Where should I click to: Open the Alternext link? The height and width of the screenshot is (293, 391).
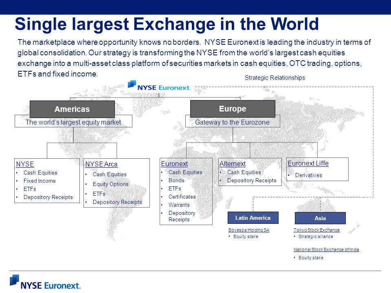click(233, 164)
